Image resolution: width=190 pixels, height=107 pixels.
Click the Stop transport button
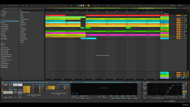point(81,5)
